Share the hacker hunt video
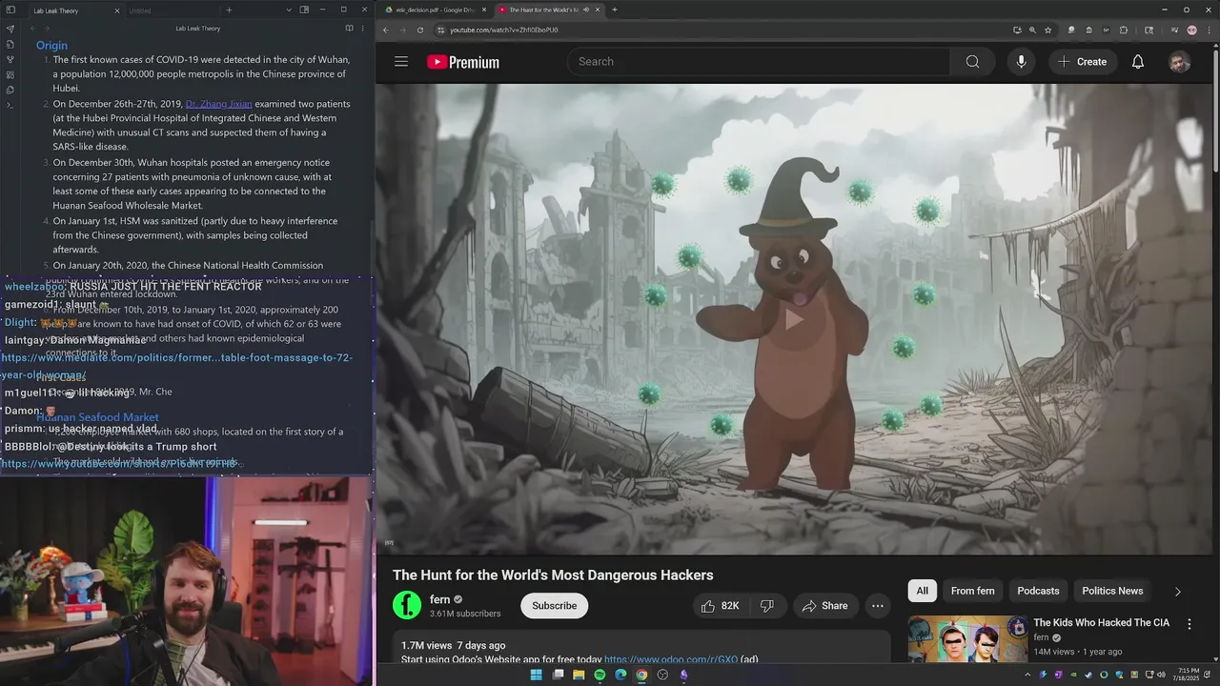This screenshot has width=1220, height=686. point(825,606)
